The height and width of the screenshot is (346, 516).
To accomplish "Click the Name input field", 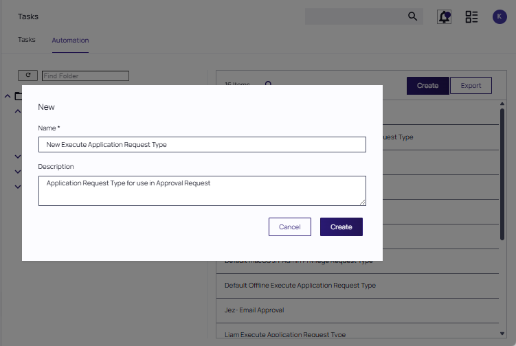I will [202, 145].
